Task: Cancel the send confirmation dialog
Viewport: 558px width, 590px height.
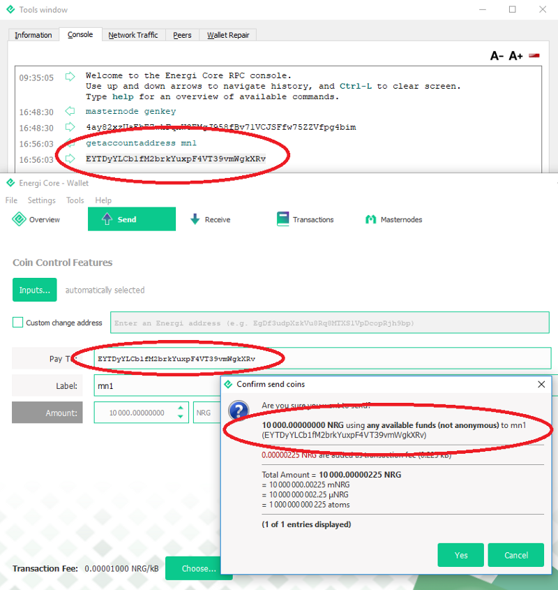Action: point(515,555)
